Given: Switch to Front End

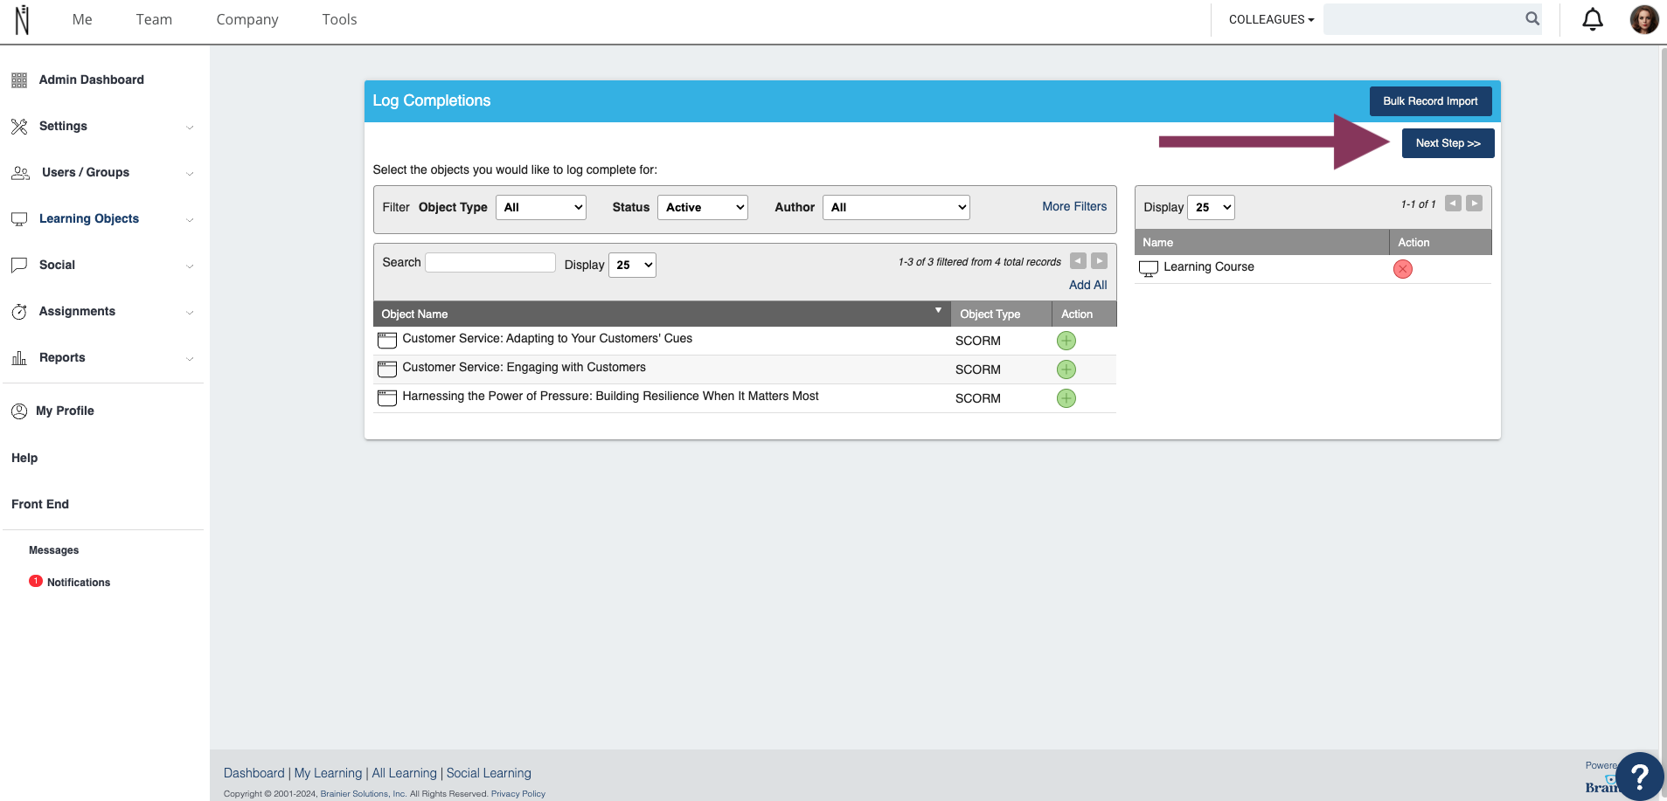Looking at the screenshot, I should click(40, 504).
